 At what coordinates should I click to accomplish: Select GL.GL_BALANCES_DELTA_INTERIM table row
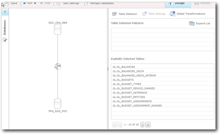click(162, 75)
